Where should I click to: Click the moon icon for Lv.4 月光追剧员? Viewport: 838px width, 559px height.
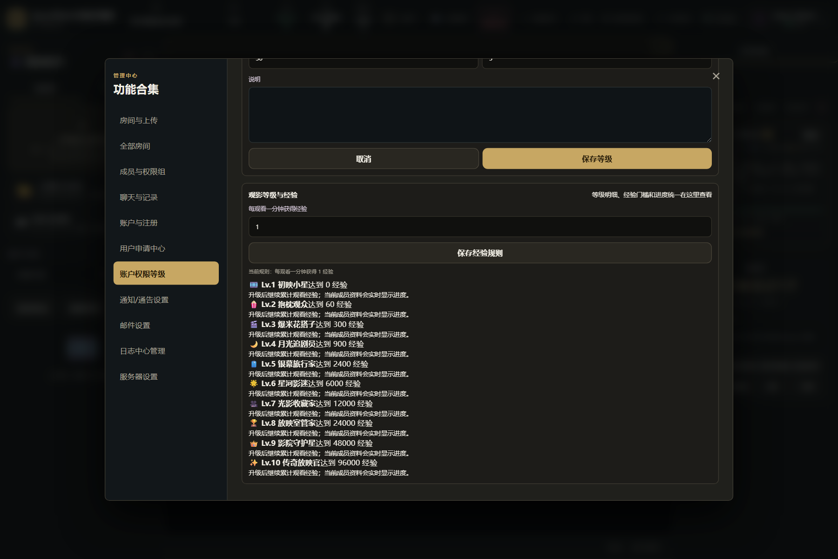click(x=254, y=344)
